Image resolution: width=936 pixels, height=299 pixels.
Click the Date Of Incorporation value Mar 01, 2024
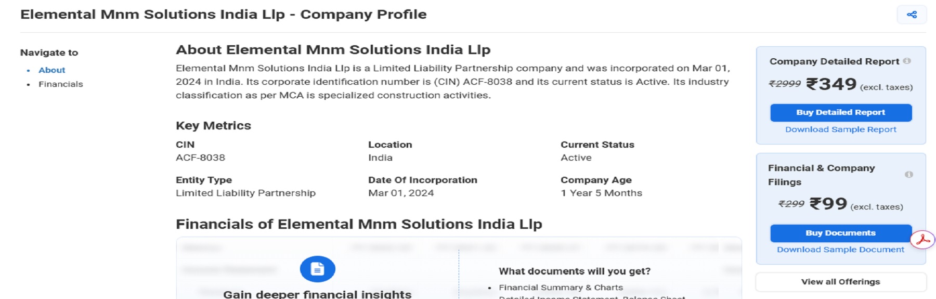(401, 193)
